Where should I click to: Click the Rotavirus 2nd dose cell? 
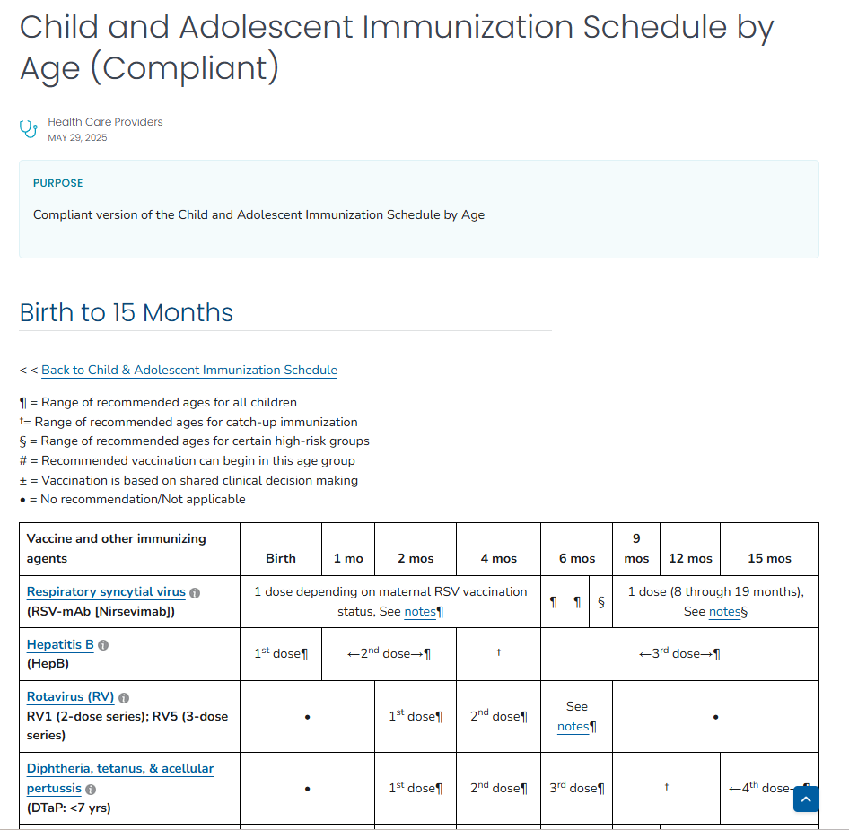(498, 716)
